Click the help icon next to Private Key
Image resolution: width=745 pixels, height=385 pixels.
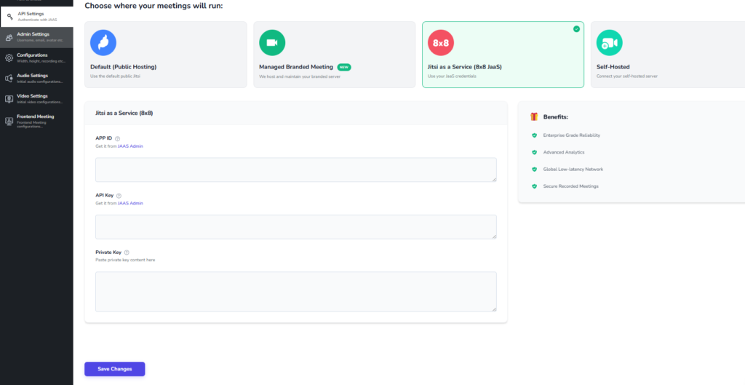click(x=127, y=253)
